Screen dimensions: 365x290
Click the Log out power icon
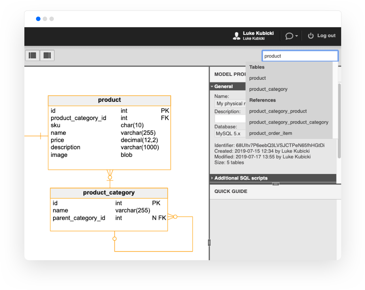tap(311, 36)
